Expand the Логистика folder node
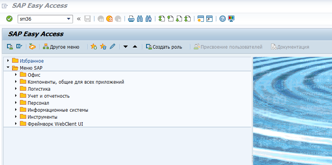332x165 pixels. pos(16,89)
